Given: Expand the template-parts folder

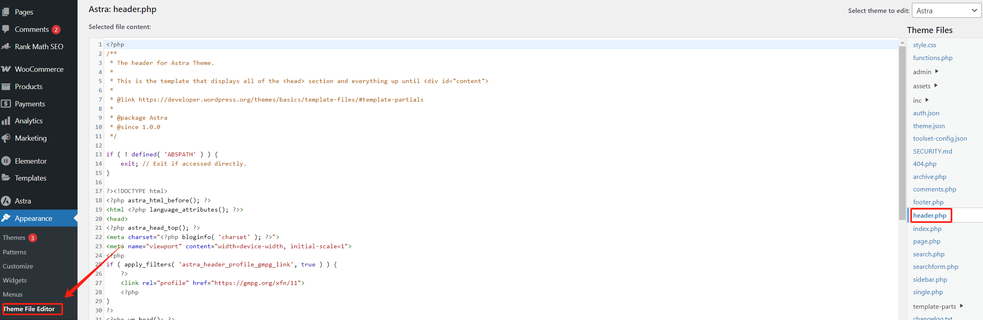Looking at the screenshot, I should coord(962,306).
